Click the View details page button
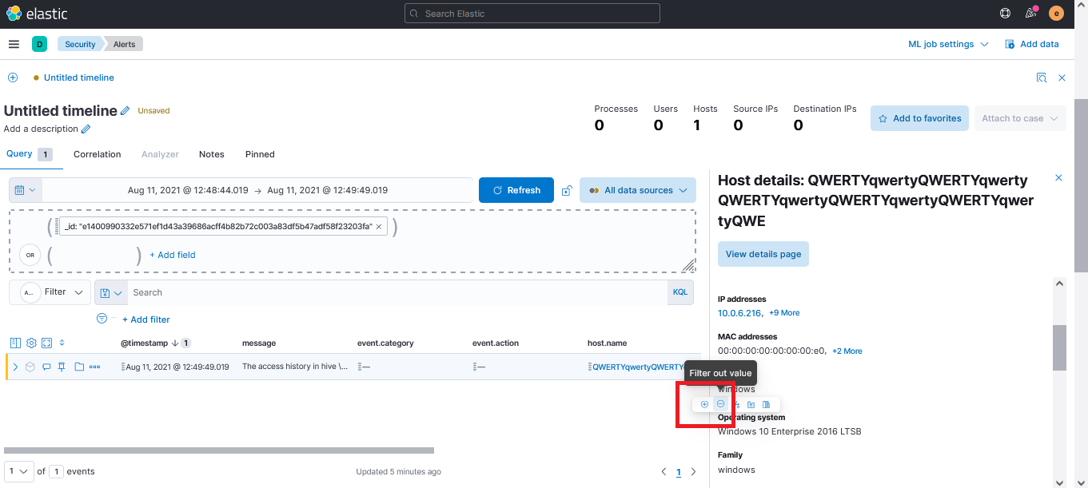This screenshot has width=1088, height=488. pos(763,254)
